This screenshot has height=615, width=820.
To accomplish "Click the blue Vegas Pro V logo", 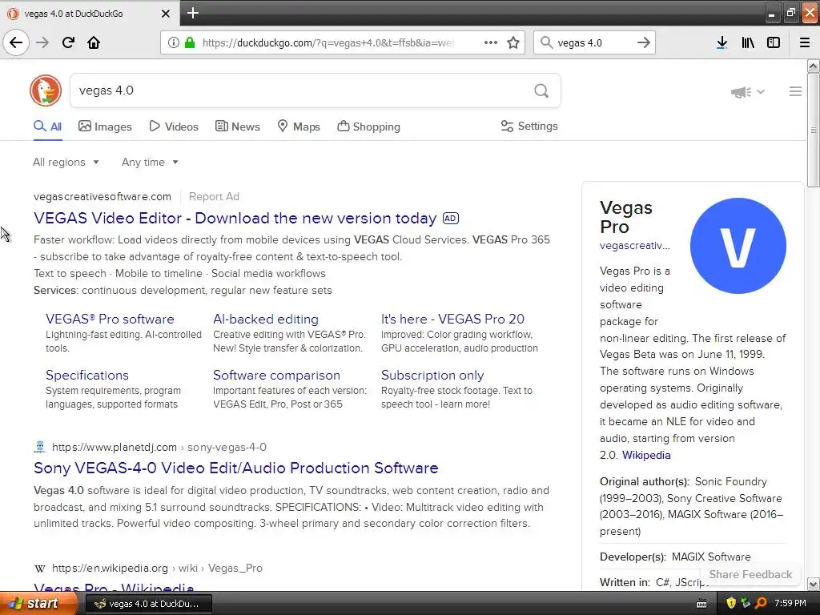I will pos(738,245).
